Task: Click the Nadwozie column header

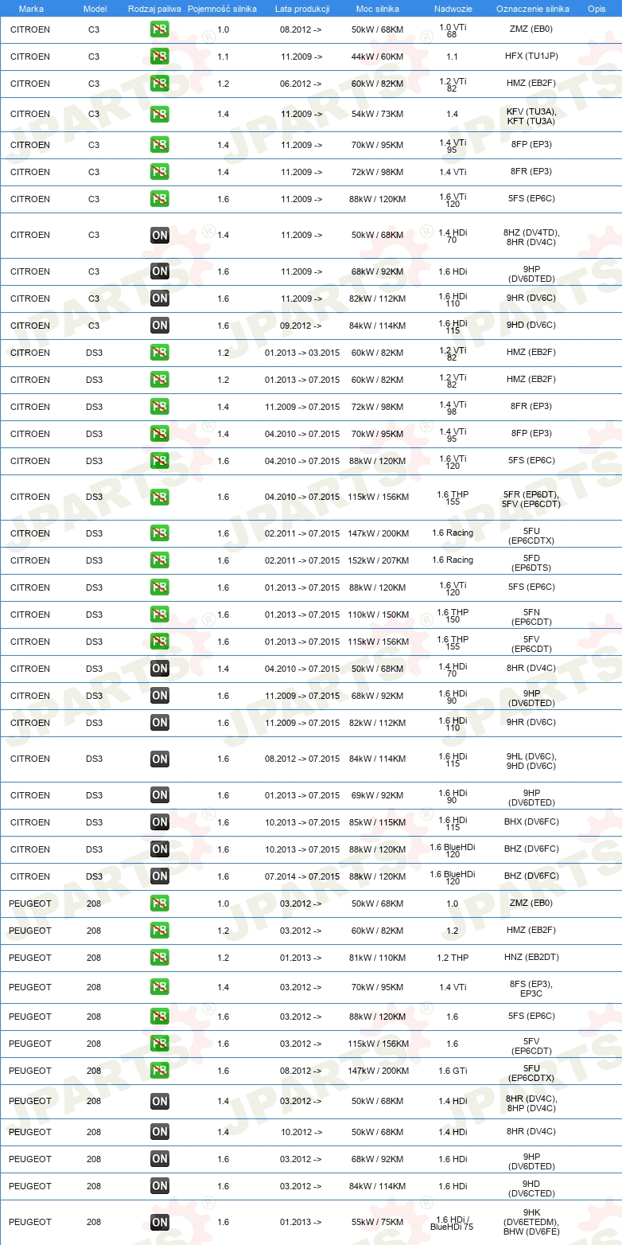Action: click(453, 8)
